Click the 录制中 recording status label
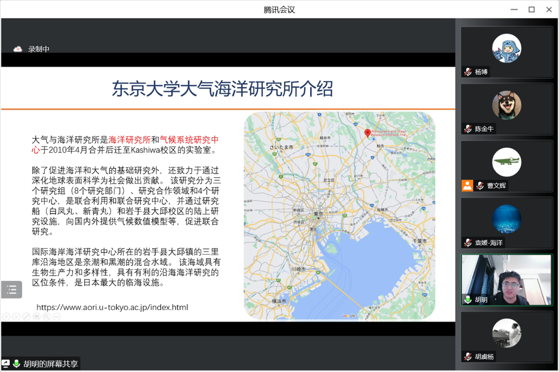 (39, 49)
